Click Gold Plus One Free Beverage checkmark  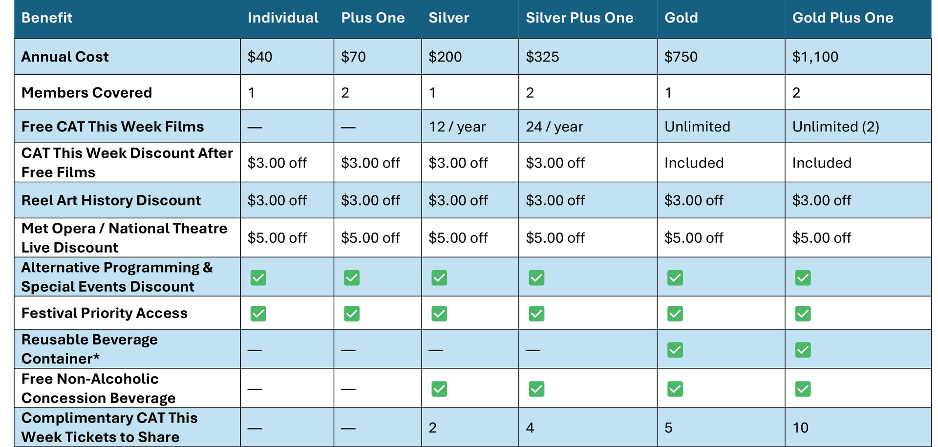coord(803,389)
